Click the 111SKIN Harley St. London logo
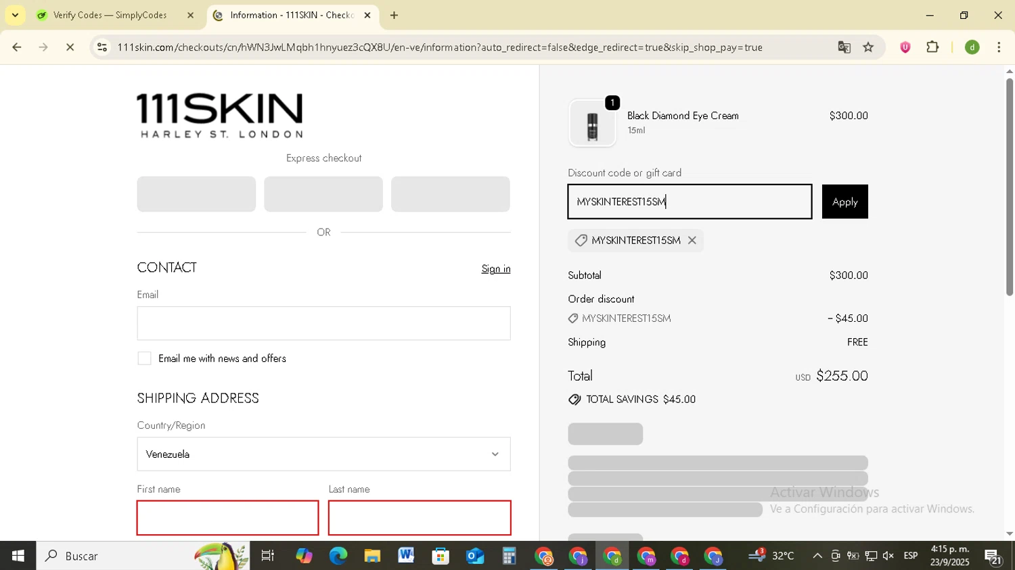 (x=220, y=116)
